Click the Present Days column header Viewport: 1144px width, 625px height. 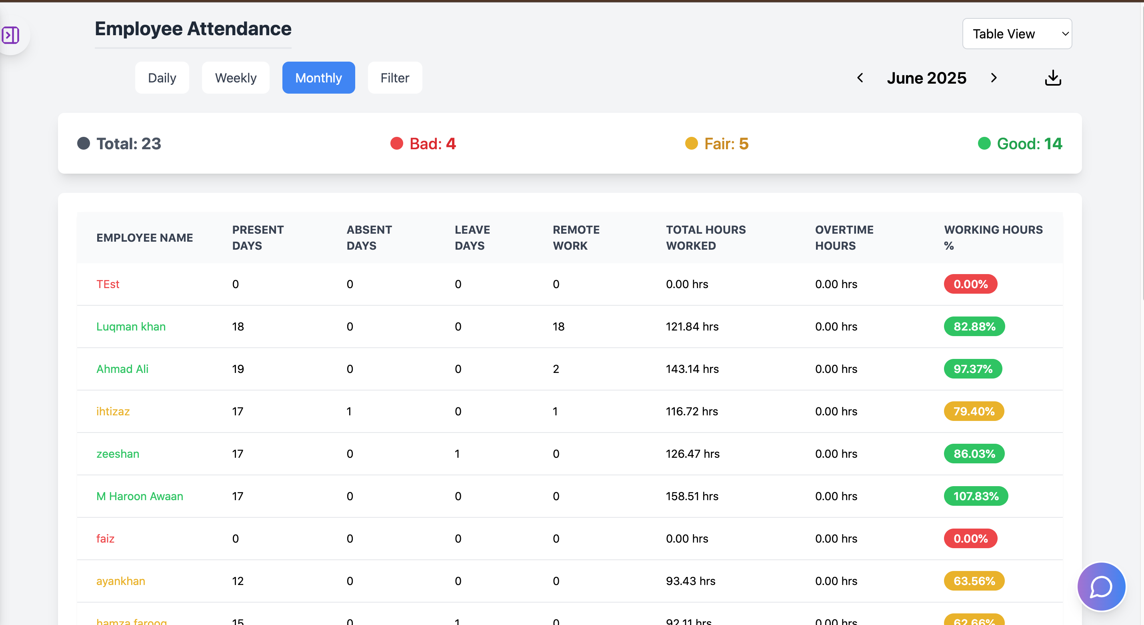click(258, 238)
